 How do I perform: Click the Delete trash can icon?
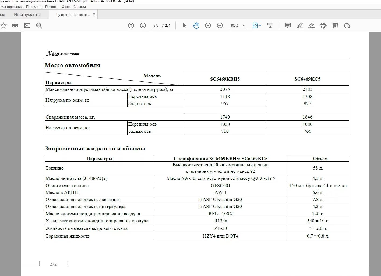pyautogui.click(x=335, y=26)
